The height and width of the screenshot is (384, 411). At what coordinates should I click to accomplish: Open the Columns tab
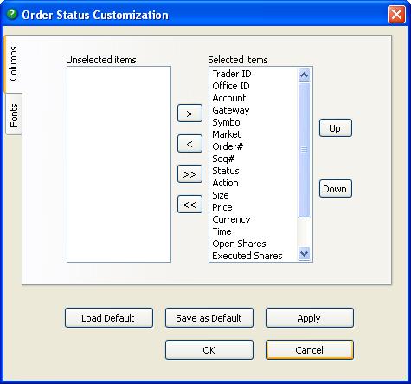click(x=13, y=64)
